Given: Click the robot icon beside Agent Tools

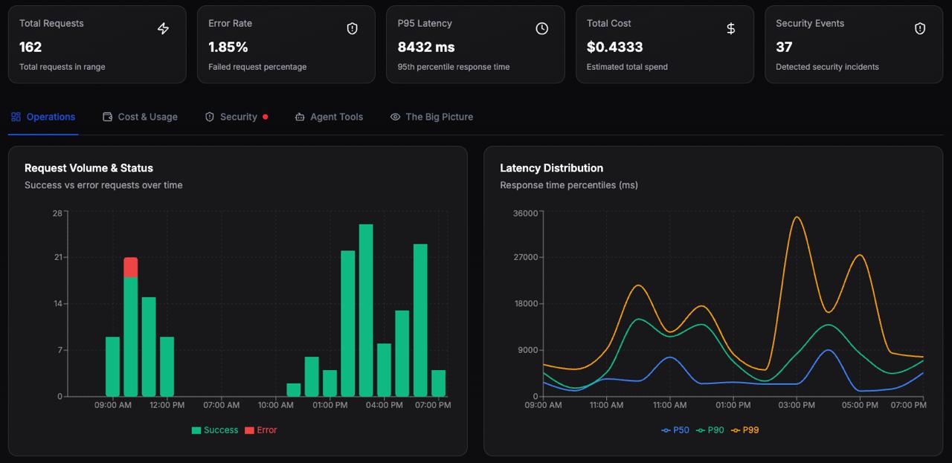Looking at the screenshot, I should point(300,117).
